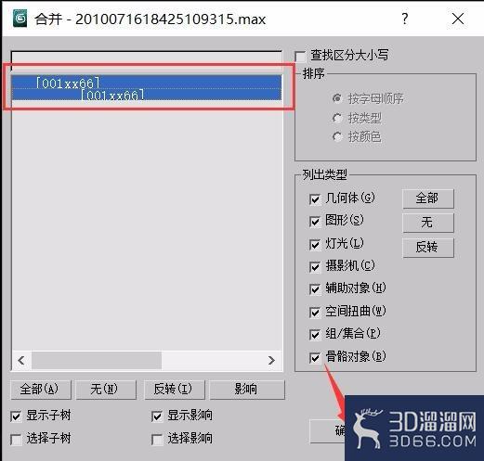Click 无(N) button below the list
Screen dimensions: 484x461
coord(106,390)
